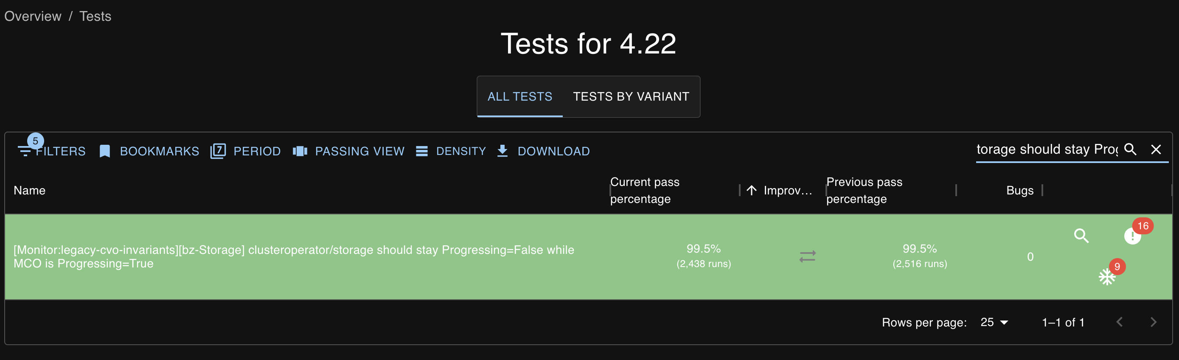This screenshot has height=360, width=1179.
Task: Change table Density setting
Action: [x=451, y=151]
